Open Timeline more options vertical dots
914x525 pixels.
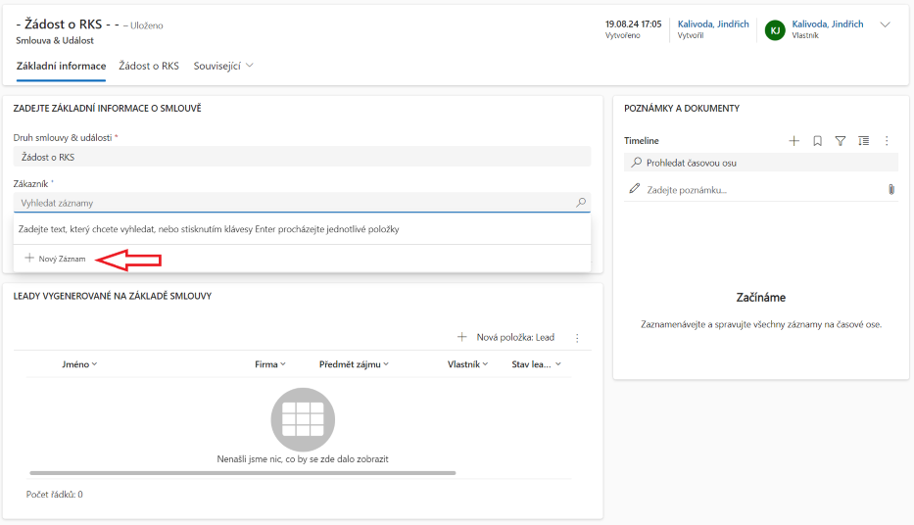point(887,141)
